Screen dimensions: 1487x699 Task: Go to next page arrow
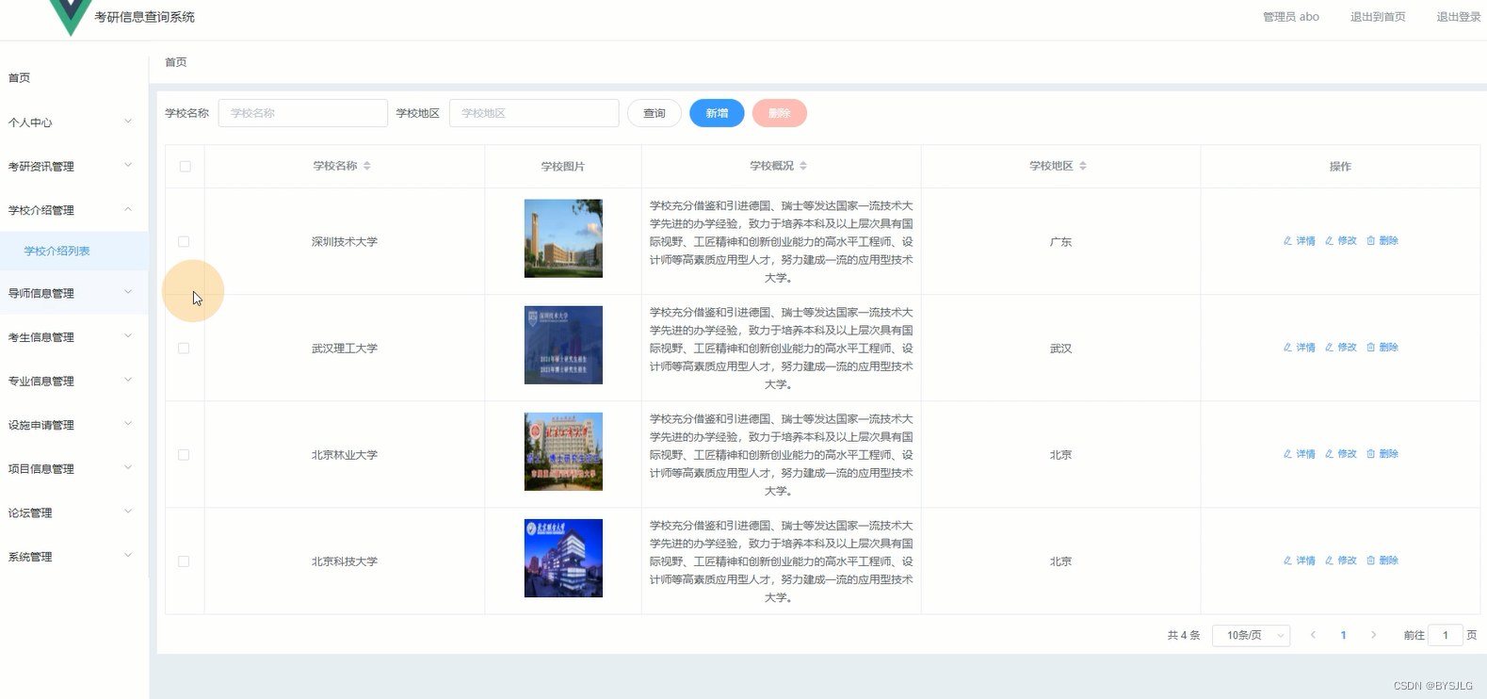click(x=1374, y=635)
